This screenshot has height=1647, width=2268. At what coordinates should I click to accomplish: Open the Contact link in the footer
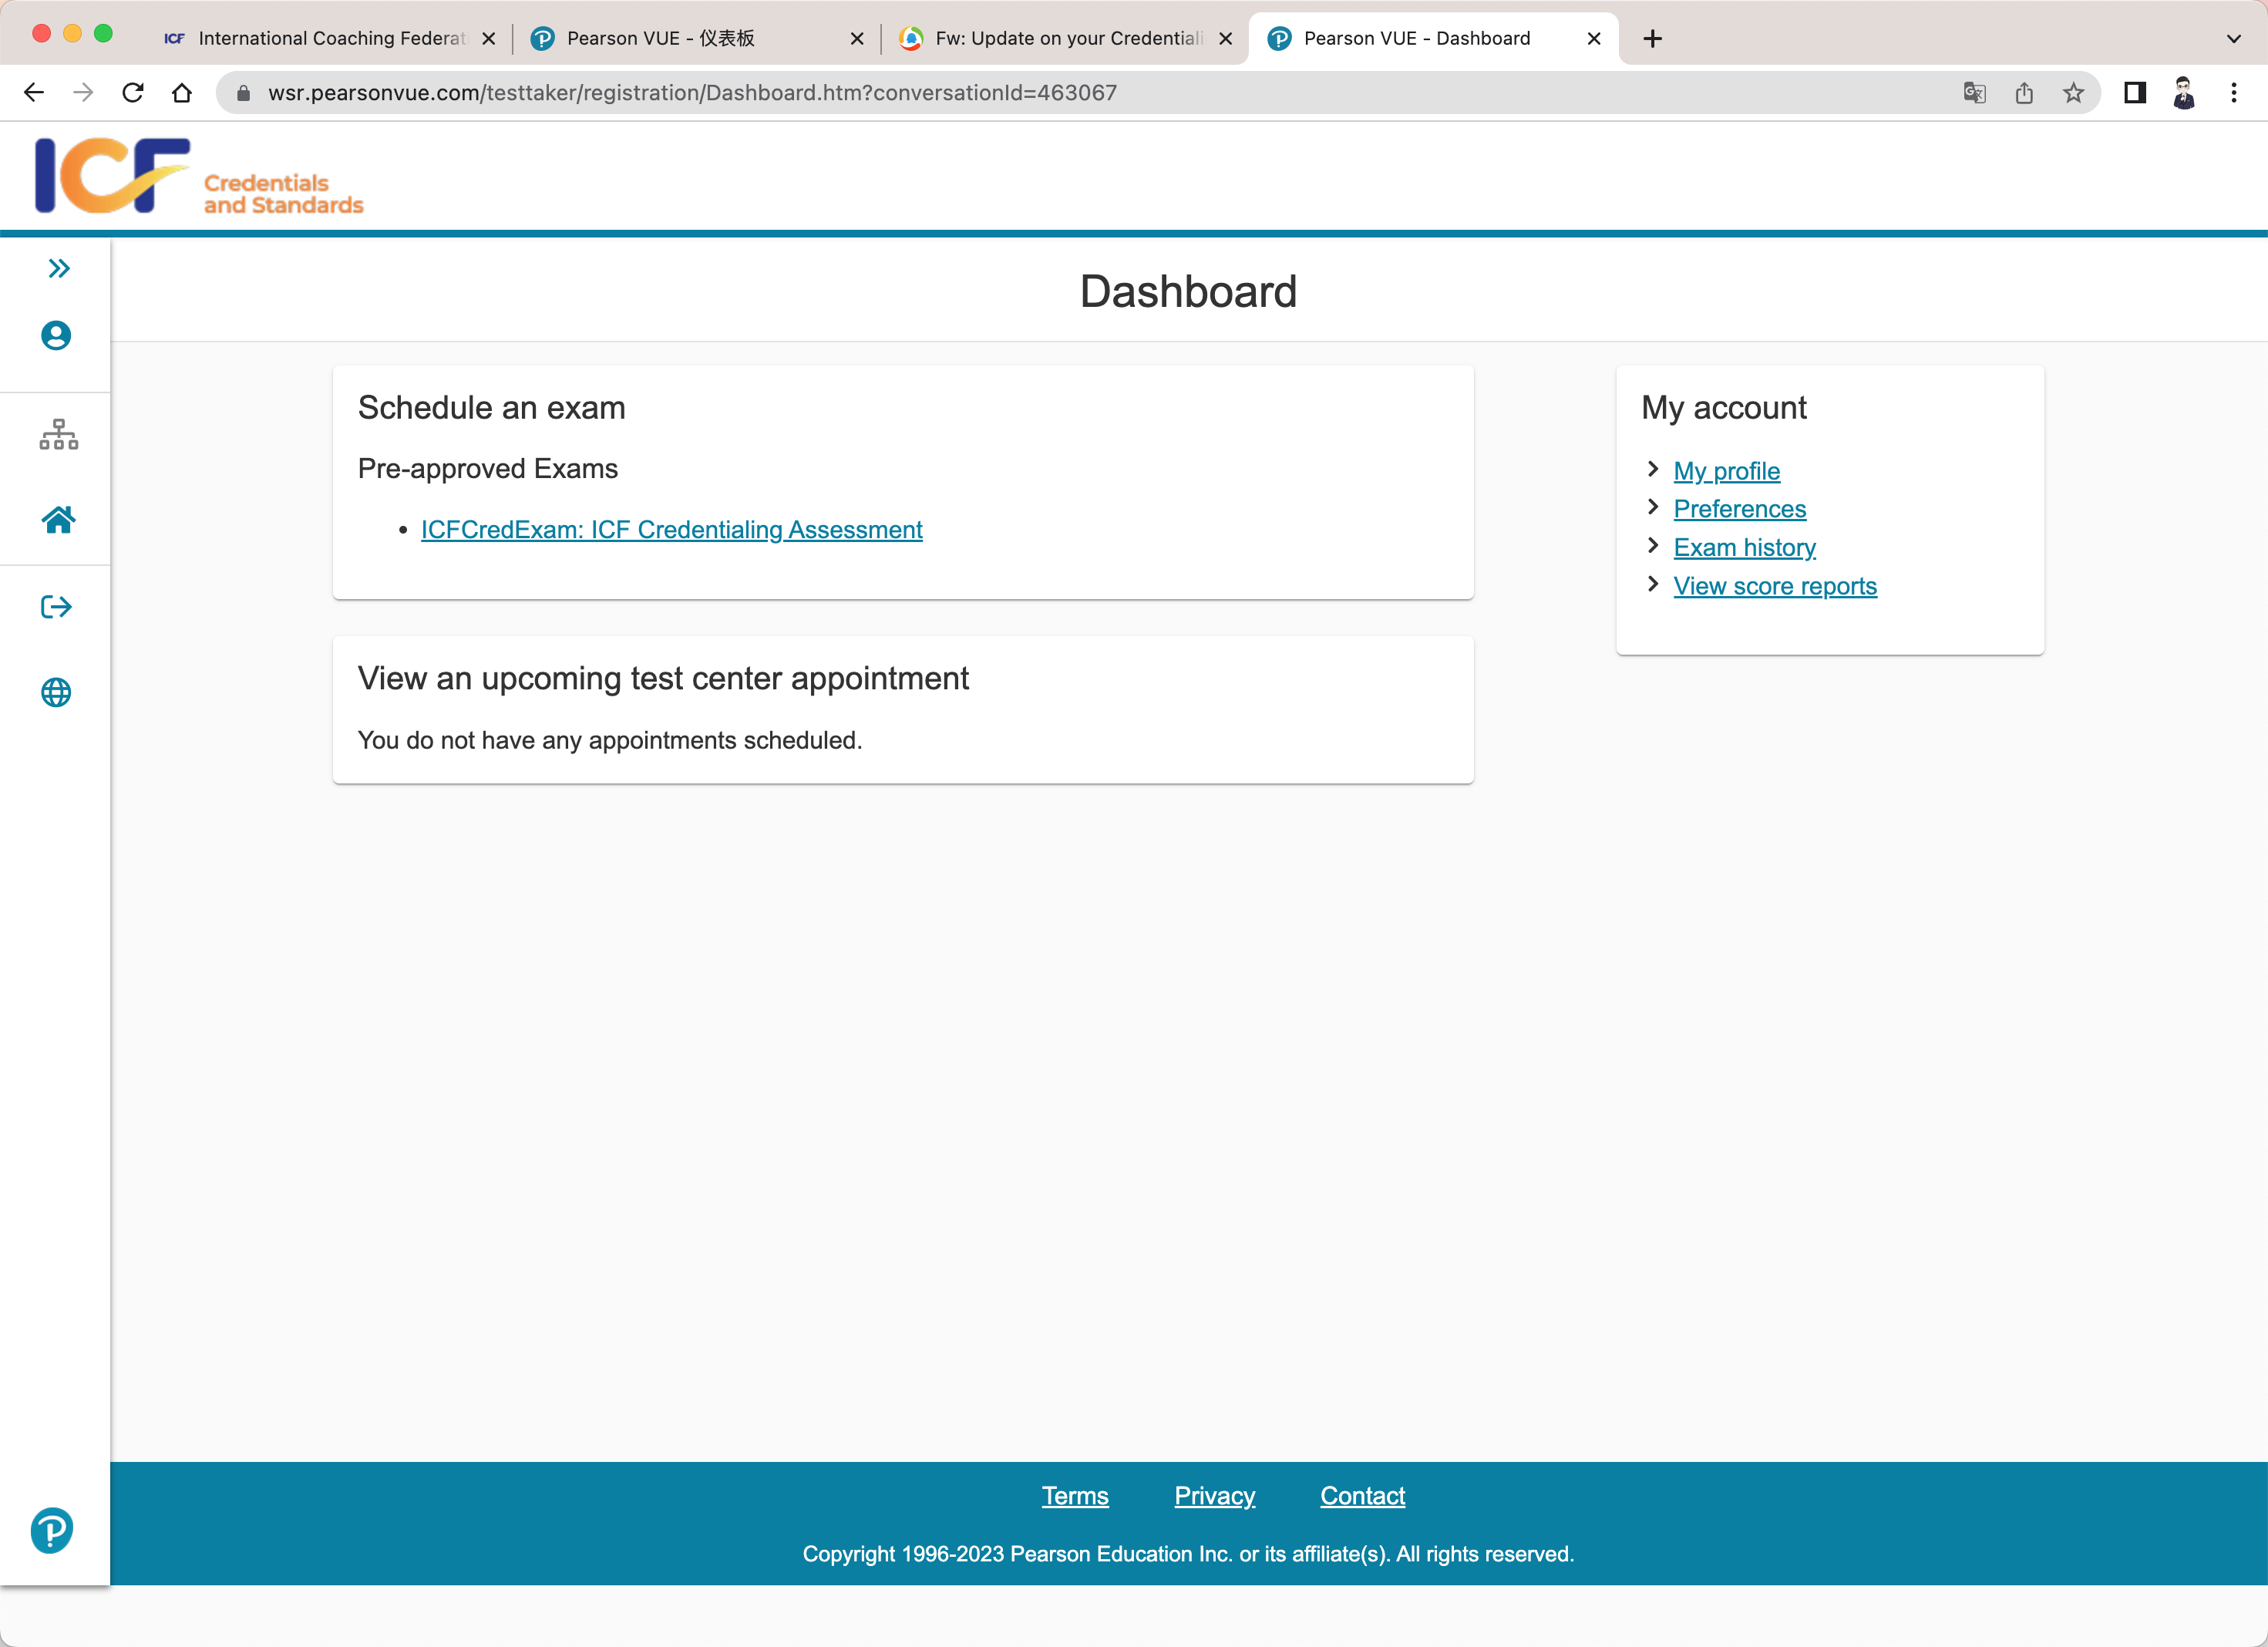click(x=1362, y=1496)
